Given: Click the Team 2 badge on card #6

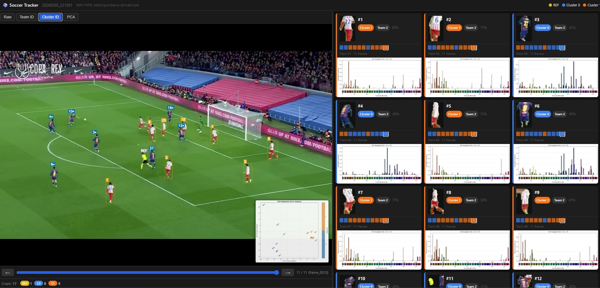Looking at the screenshot, I should pos(559,114).
